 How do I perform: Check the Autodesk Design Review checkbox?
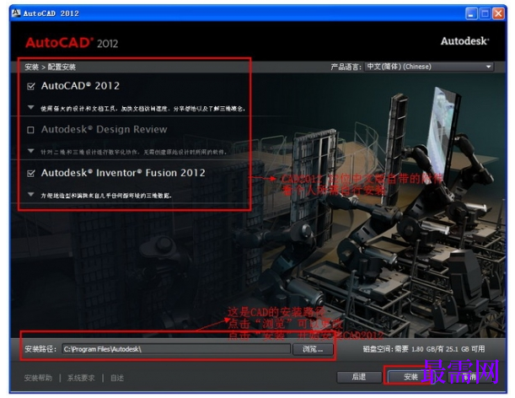(x=30, y=130)
